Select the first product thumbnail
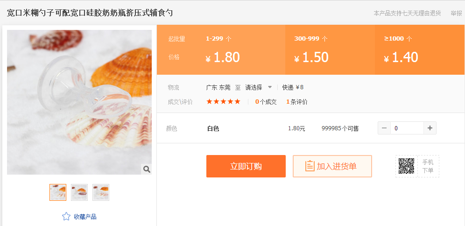The height and width of the screenshot is (226, 465). click(58, 192)
